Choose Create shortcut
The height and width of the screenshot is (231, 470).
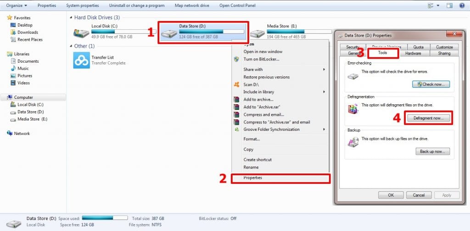click(x=257, y=160)
